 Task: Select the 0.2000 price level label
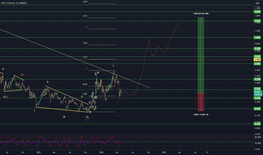tap(257, 98)
